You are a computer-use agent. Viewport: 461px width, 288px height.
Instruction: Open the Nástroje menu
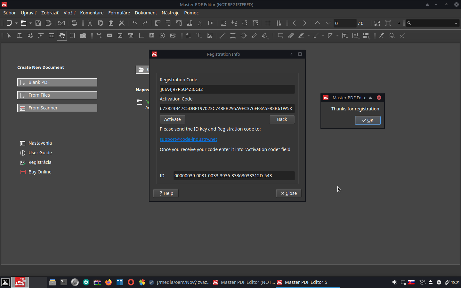(x=170, y=13)
